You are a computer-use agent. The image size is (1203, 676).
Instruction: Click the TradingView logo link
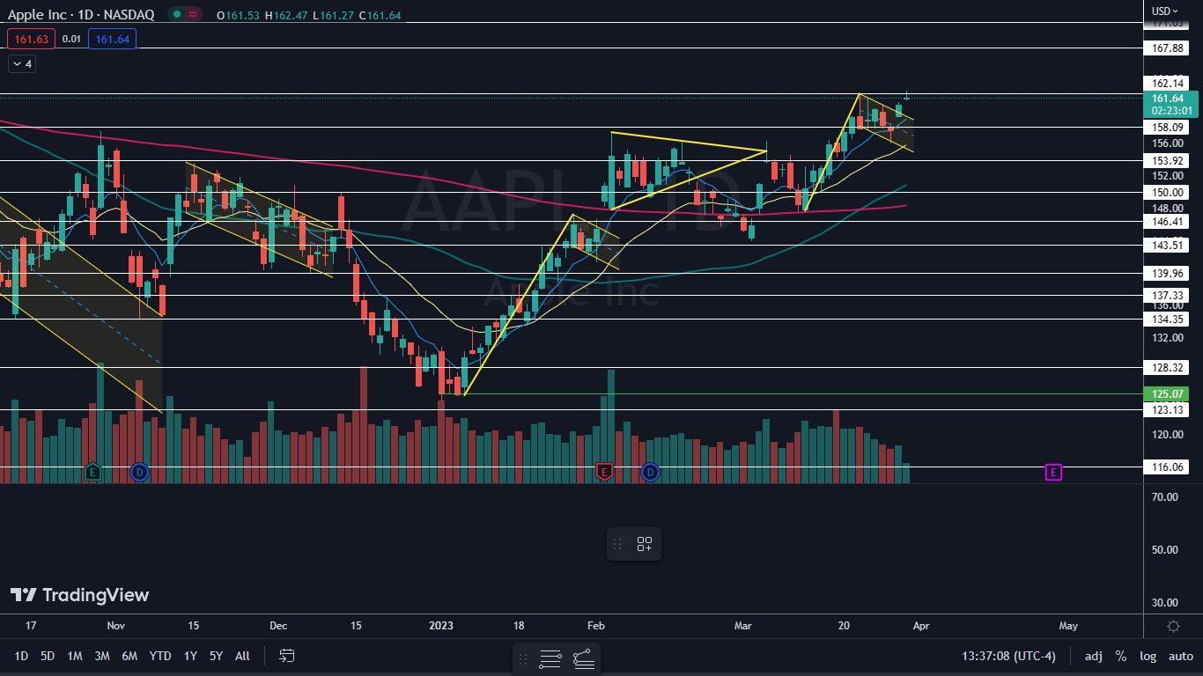click(79, 595)
